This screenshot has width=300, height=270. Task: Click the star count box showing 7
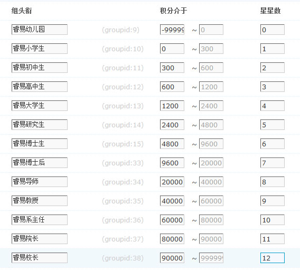(x=273, y=163)
